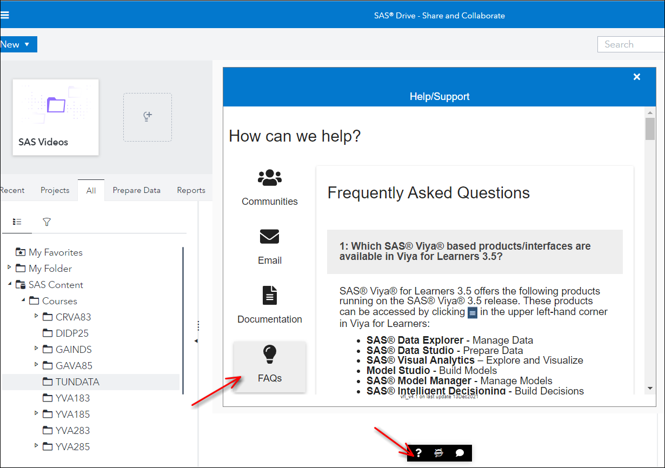Click the add shortcut placeholder tile

pyautogui.click(x=148, y=117)
